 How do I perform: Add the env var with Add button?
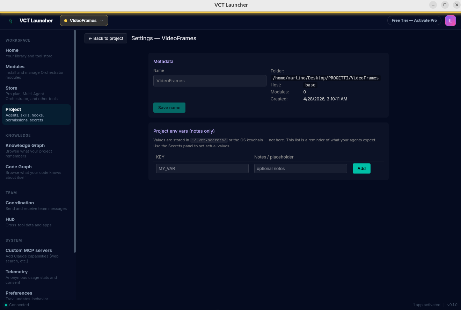361,169
